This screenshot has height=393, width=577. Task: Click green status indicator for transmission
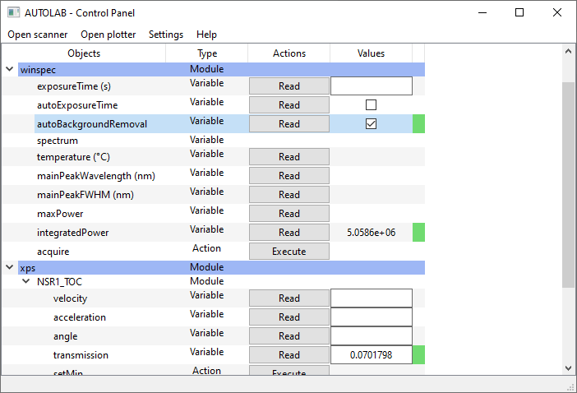[x=418, y=355]
